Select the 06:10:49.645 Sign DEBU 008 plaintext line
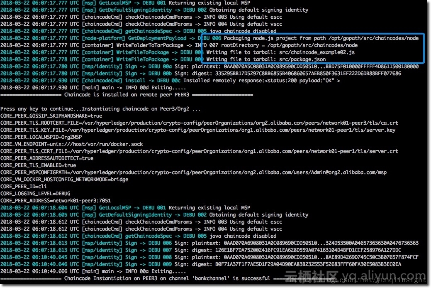The image size is (431, 288). click(x=209, y=257)
